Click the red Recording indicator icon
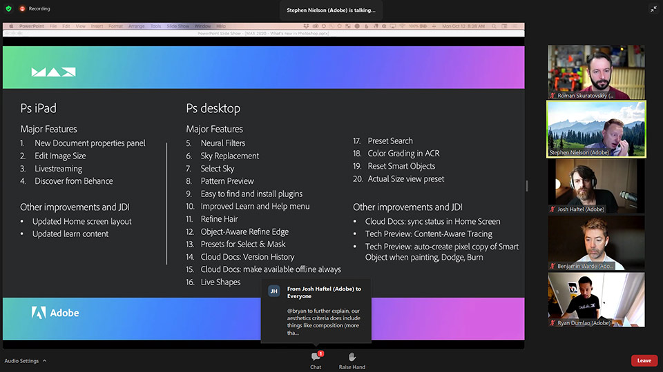The image size is (663, 372). [22, 8]
